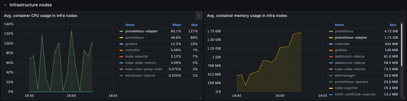The height and width of the screenshot is (101, 407).
Task: Toggle prometheus series in CPU legend
Action: 134,38
